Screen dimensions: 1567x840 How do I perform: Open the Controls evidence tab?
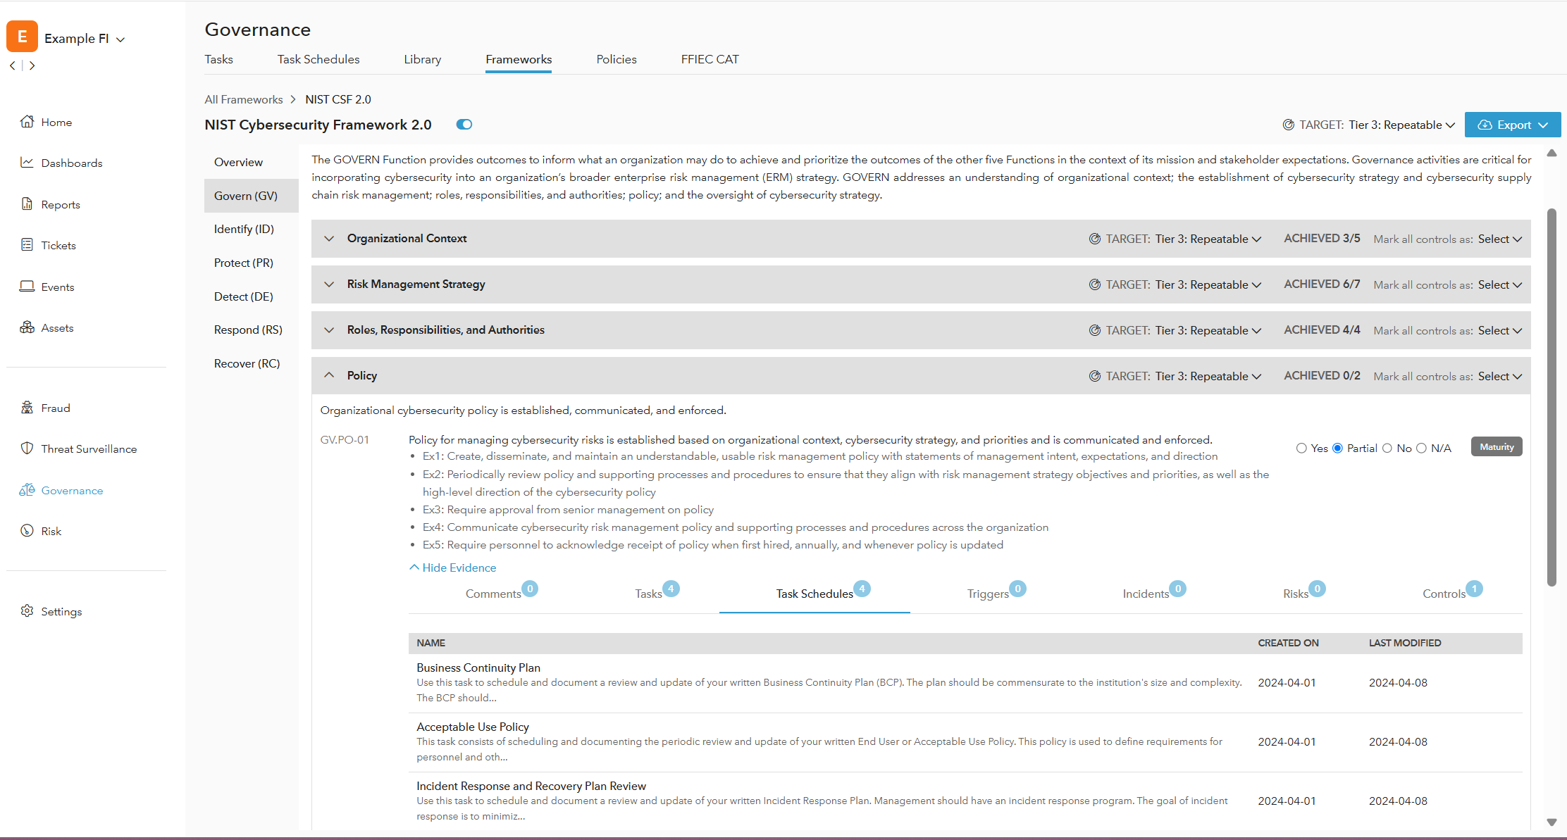pyautogui.click(x=1444, y=594)
